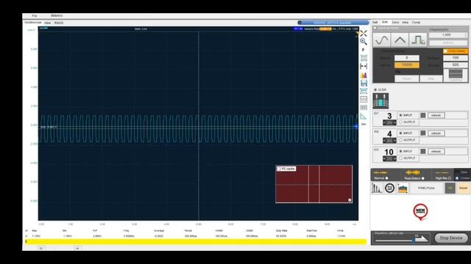Click refresh button for IO1

(436, 115)
